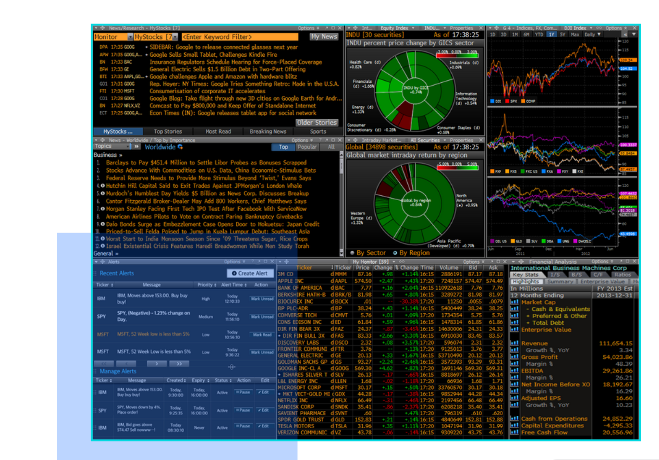Switch to the Most Read tab
Image resolution: width=659 pixels, height=460 pixels.
(x=218, y=131)
